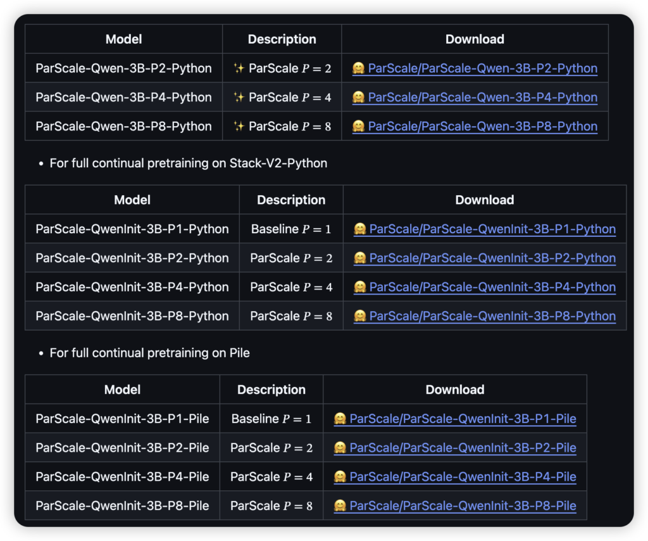Select the model name cell ParScale-Qwen-3B-P4-Python

123,97
